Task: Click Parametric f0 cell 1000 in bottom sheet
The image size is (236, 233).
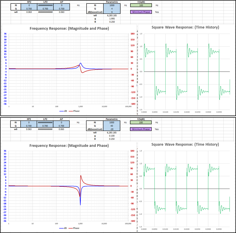Action: point(112,122)
